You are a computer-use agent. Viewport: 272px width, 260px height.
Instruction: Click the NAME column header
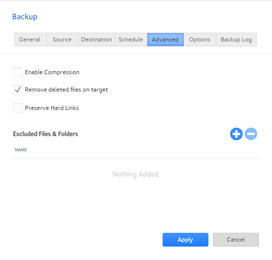coord(21,150)
